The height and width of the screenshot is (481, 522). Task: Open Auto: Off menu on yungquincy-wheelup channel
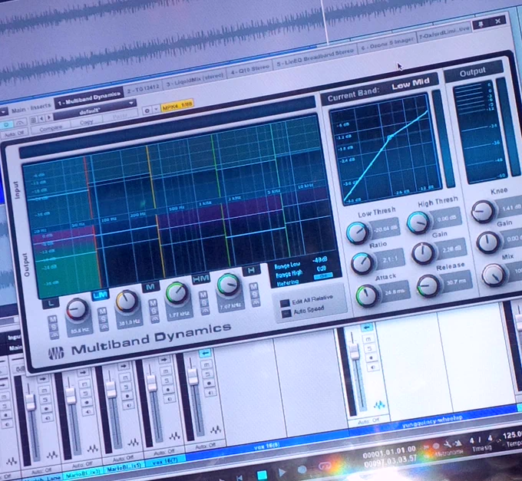(x=368, y=420)
